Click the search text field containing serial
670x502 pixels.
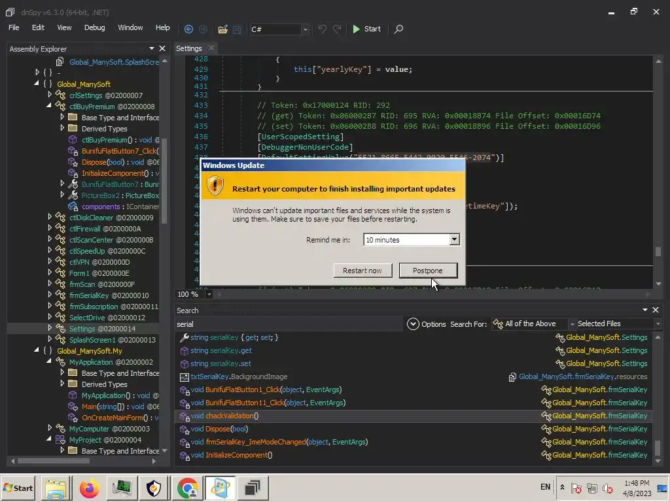(x=289, y=324)
